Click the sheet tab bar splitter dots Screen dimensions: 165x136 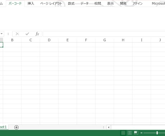click(103, 127)
